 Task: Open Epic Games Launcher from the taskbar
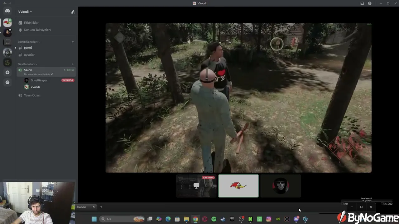(232, 219)
